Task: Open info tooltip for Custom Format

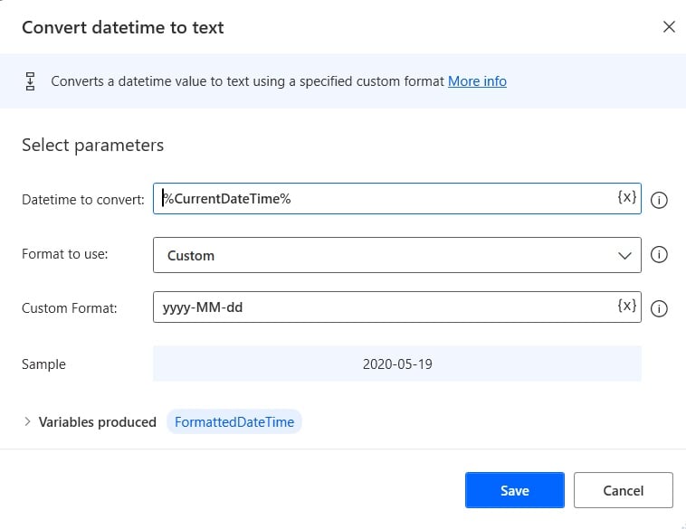Action: [x=659, y=308]
